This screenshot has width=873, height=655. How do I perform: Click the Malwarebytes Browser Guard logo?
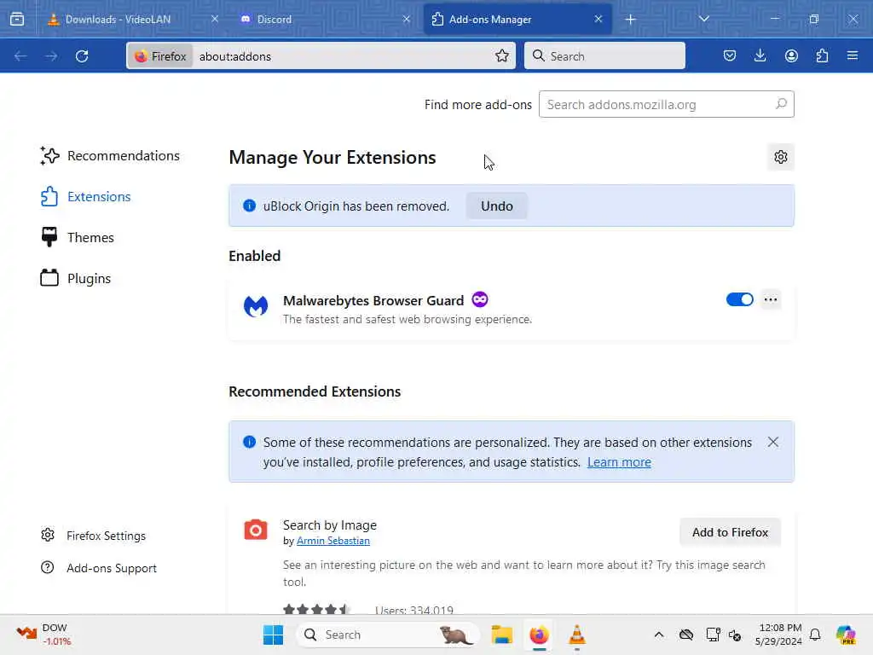[256, 306]
